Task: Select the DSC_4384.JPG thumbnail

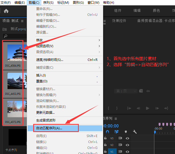Action: [17, 53]
